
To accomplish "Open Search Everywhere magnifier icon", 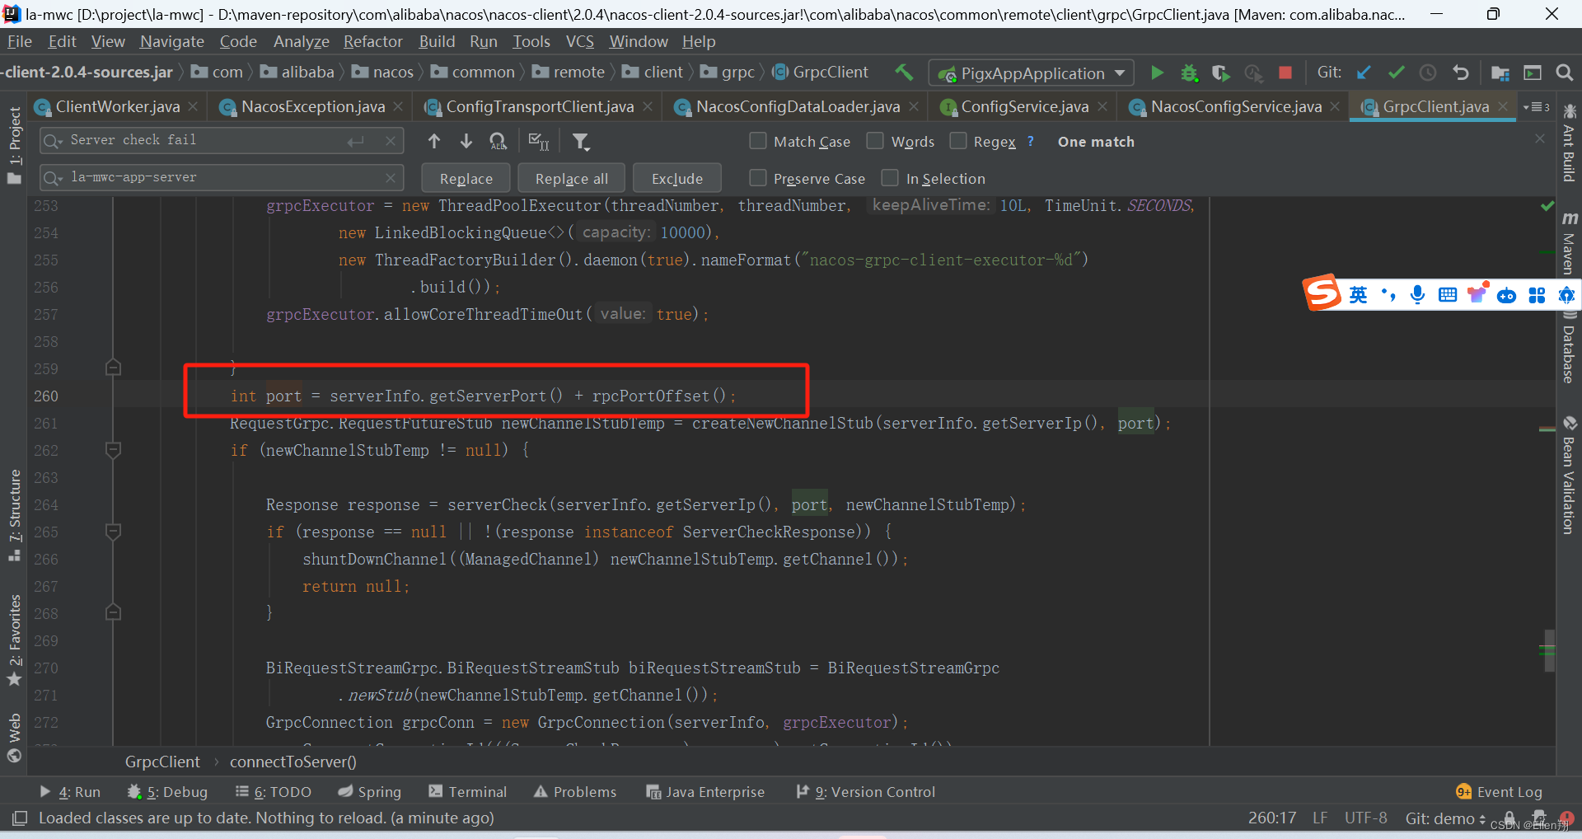I will pos(1564,73).
